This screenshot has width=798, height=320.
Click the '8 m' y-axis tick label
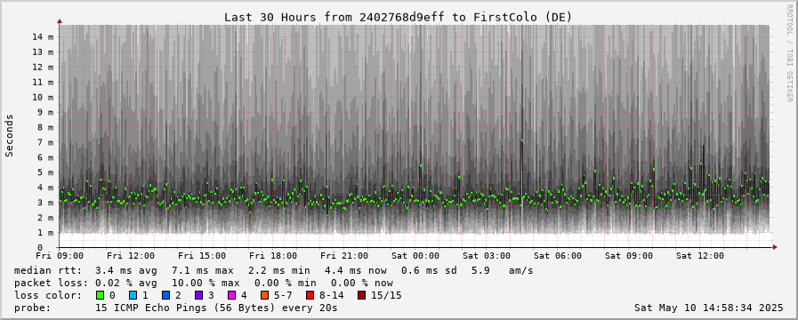(45, 127)
